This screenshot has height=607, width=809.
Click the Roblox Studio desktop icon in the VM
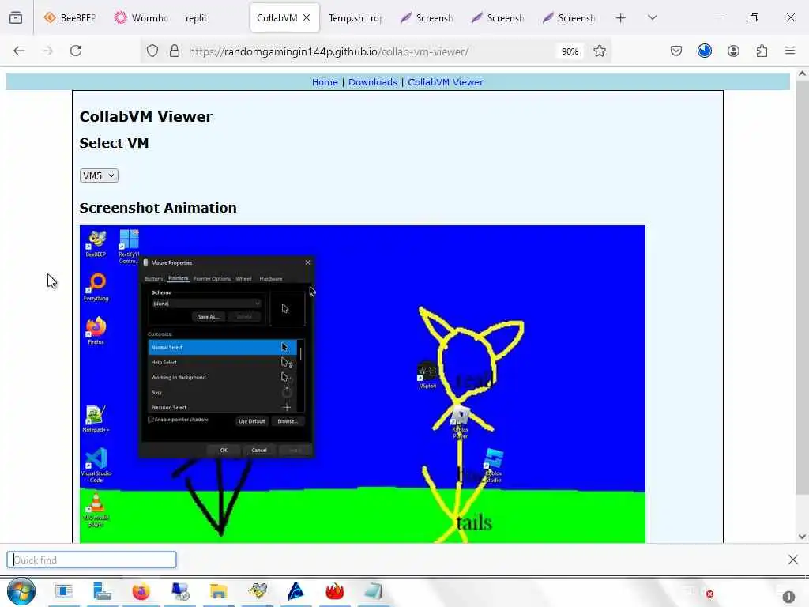coord(493,466)
